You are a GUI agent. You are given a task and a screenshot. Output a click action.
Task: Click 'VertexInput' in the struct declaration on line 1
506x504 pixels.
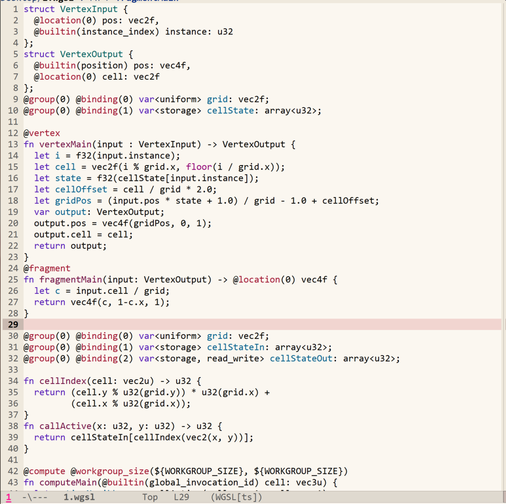tap(89, 9)
